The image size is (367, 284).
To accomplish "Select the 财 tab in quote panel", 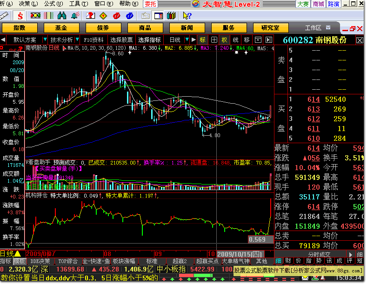I will tap(288, 261).
